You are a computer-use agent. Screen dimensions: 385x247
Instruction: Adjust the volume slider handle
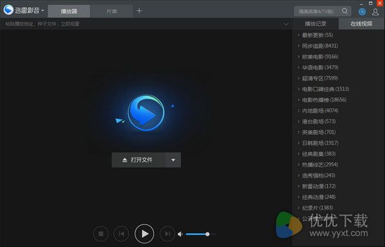(207, 234)
